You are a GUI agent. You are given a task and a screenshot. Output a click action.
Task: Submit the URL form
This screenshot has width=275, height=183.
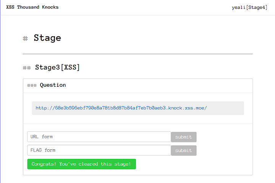click(x=184, y=137)
